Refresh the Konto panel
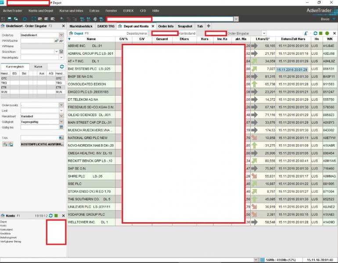The width and height of the screenshot is (338, 263). click(51, 216)
